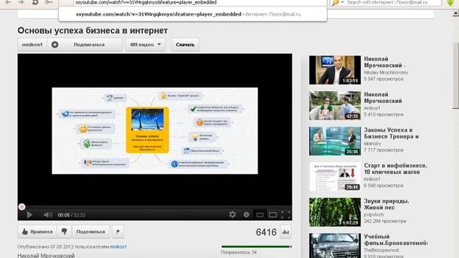This screenshot has height=258, width=459.
Task: Click the mind map video frame
Action: pos(155,130)
